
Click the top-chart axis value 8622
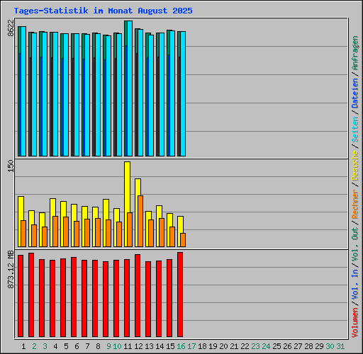pyautogui.click(x=11, y=28)
